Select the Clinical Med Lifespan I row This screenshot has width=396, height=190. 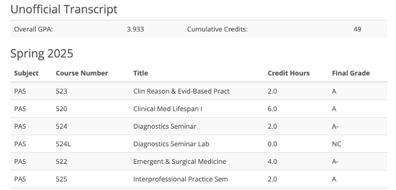point(199,109)
